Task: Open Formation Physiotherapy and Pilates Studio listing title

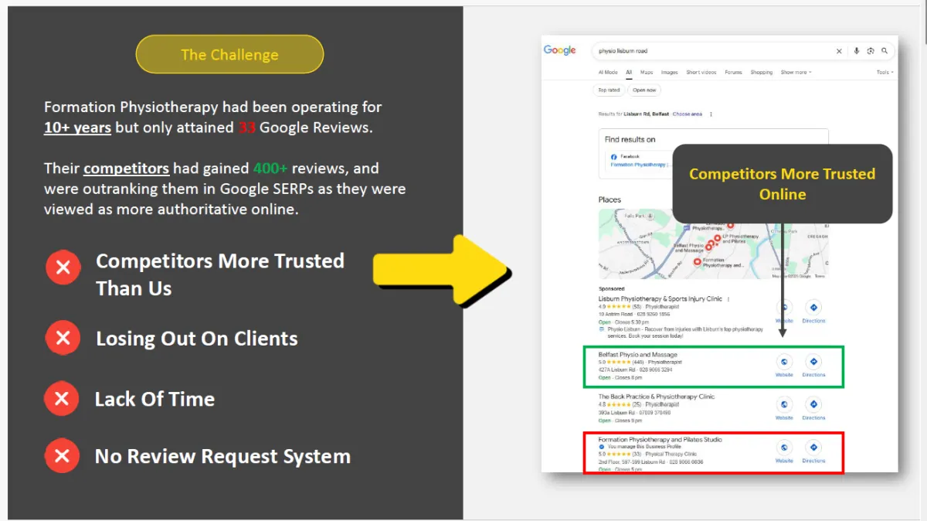Action: pyautogui.click(x=660, y=440)
